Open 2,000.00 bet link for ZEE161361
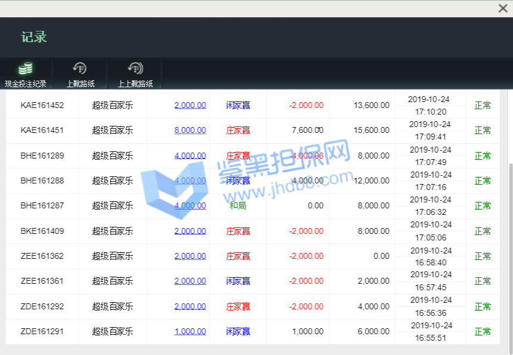The width and height of the screenshot is (513, 355). click(190, 281)
